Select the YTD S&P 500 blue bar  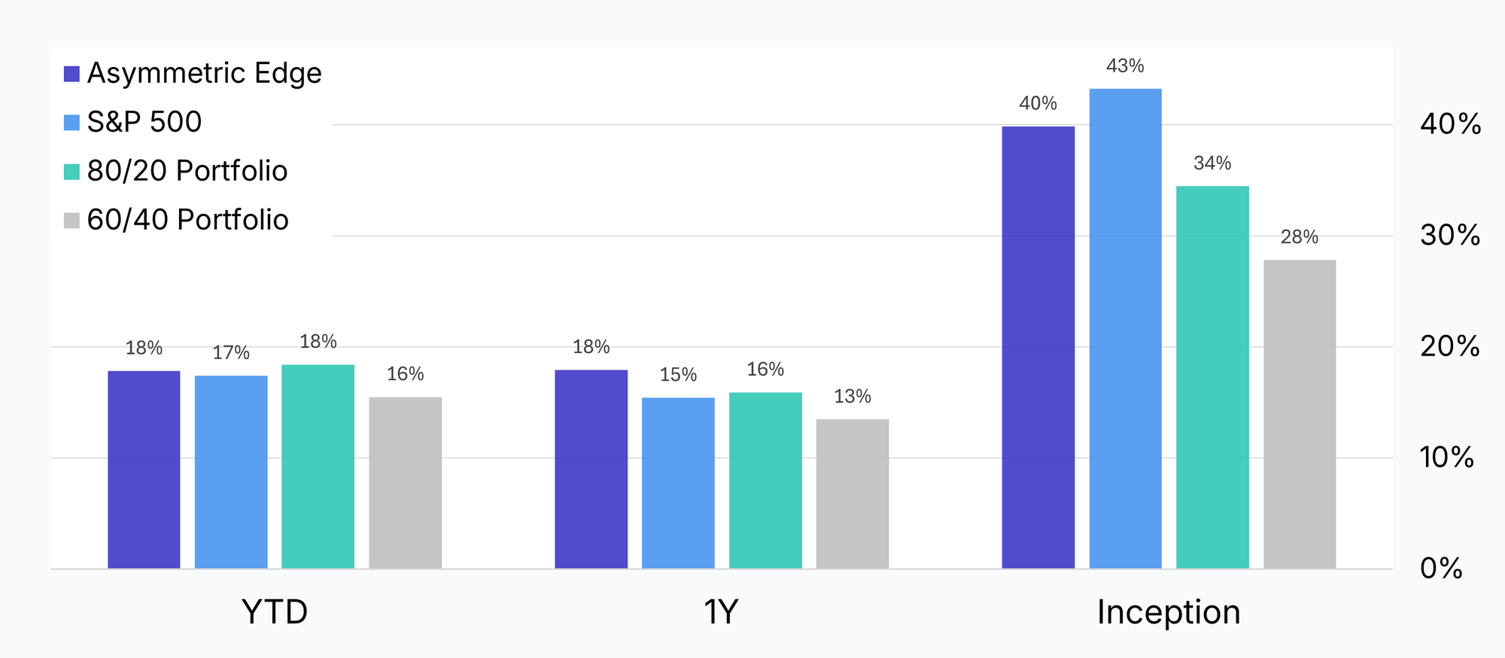click(231, 471)
